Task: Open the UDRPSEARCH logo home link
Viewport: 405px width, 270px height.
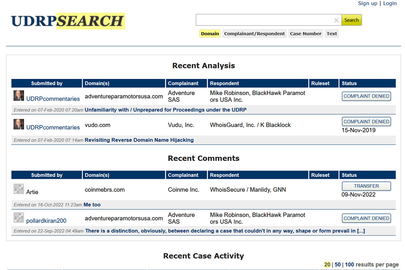Action: click(68, 21)
